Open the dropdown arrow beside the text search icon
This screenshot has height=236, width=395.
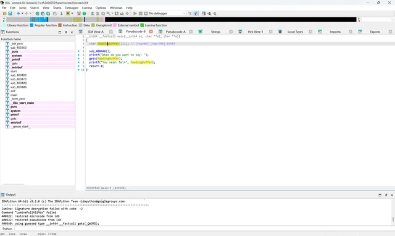72,14
